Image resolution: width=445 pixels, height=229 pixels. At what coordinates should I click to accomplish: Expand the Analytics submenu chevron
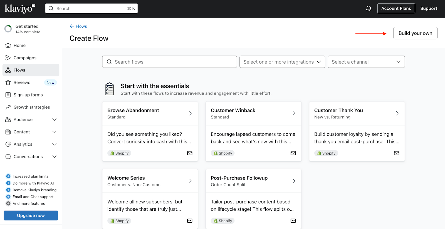pos(55,144)
